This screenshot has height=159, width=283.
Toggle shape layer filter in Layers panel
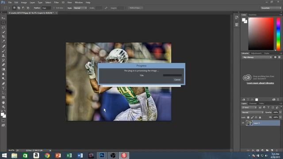point(273,107)
